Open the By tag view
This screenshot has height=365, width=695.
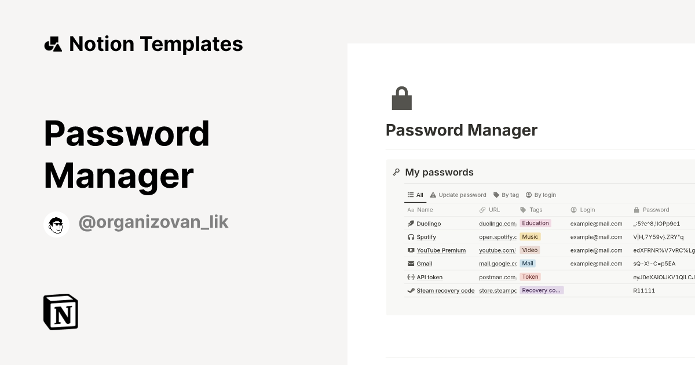506,195
